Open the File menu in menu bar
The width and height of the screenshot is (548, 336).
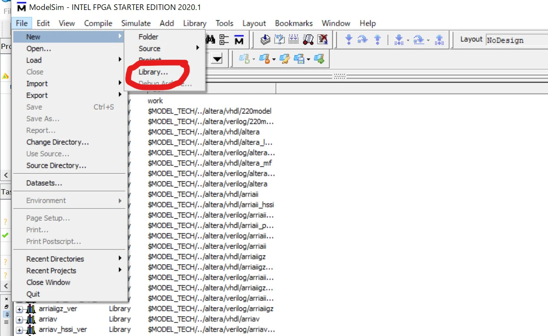[22, 23]
